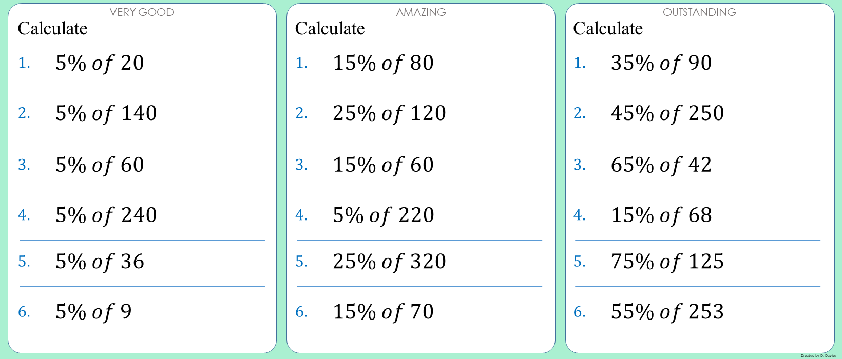
Task: Choose the question 5% of 36
Action: (x=100, y=262)
